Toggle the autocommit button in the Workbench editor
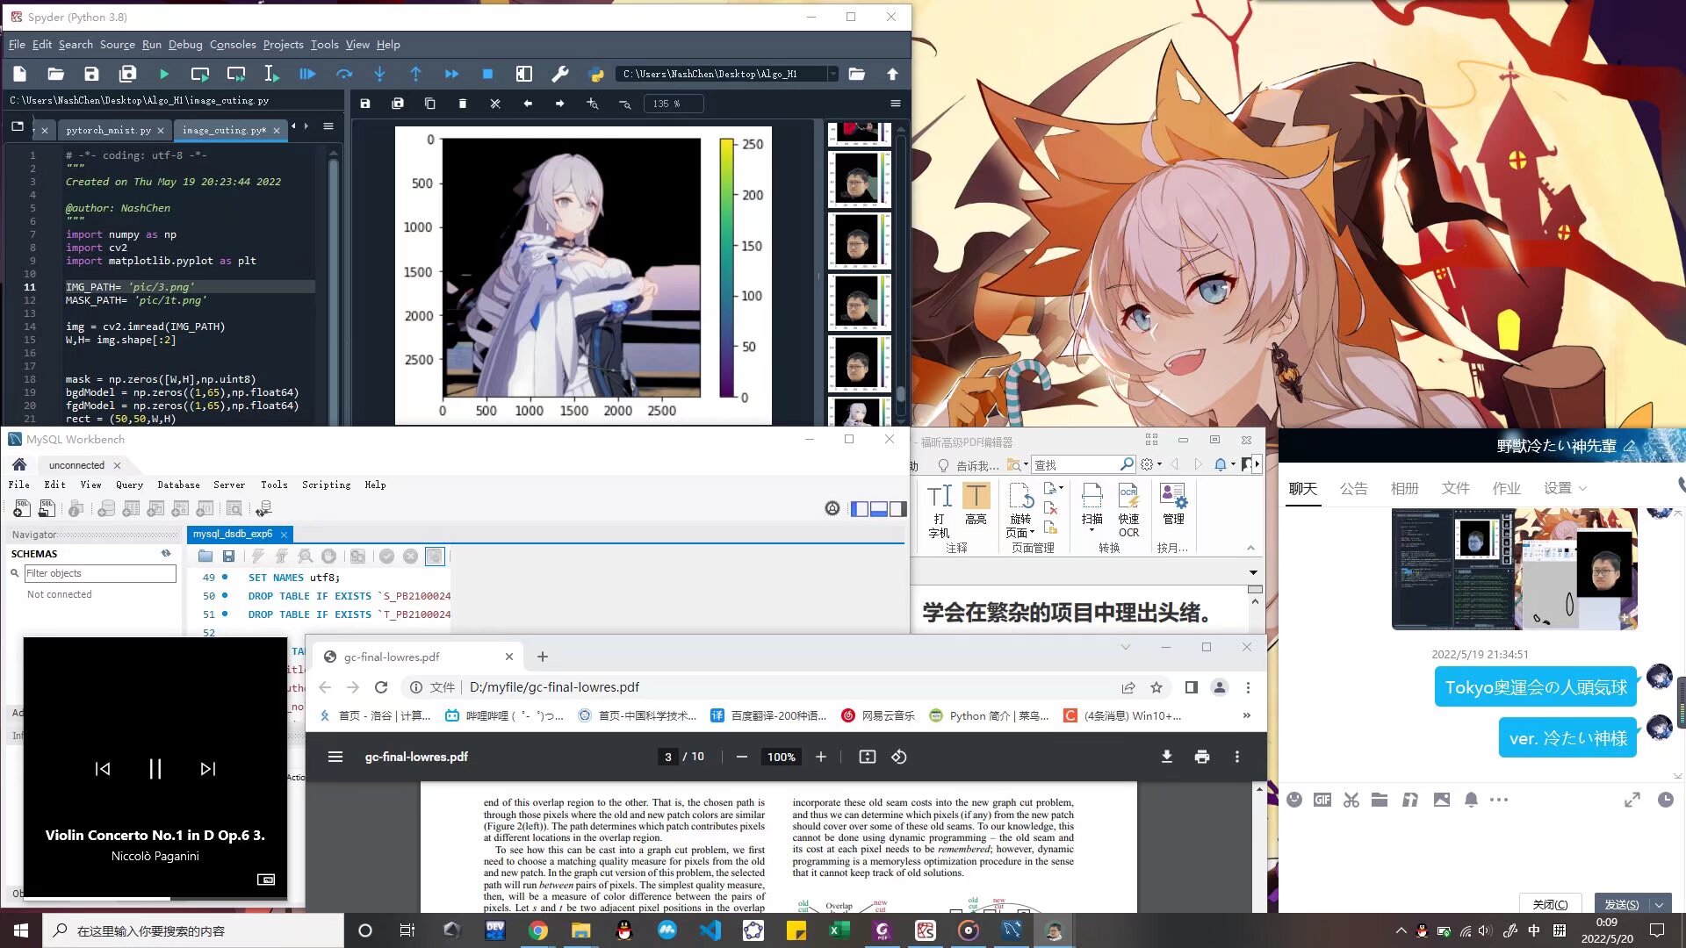1686x948 pixels. tap(435, 556)
